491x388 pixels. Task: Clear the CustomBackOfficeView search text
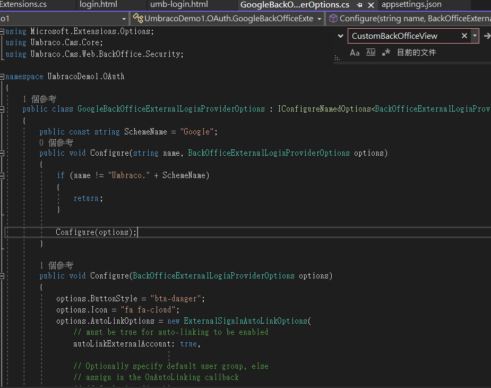coord(464,36)
